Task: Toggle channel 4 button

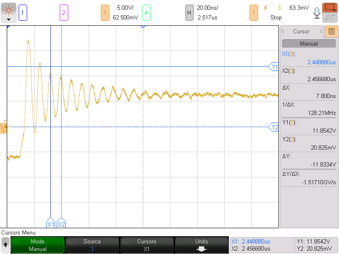Action: pos(146,13)
